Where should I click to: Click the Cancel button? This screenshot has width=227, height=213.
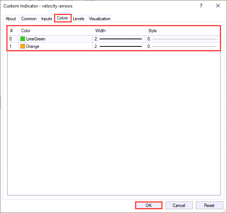[179, 206]
